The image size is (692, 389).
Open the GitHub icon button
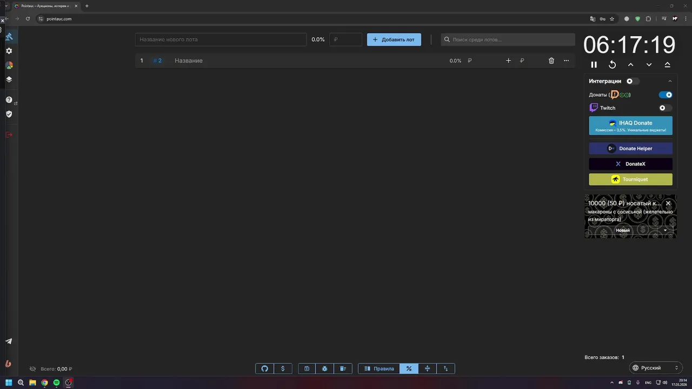click(x=265, y=368)
